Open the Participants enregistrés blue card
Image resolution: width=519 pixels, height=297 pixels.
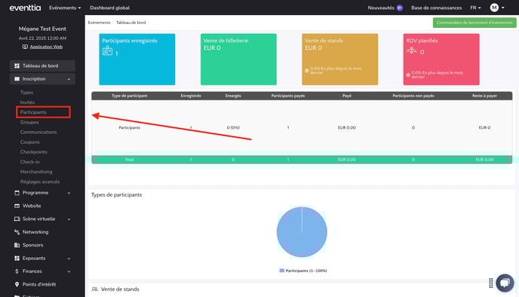click(137, 60)
